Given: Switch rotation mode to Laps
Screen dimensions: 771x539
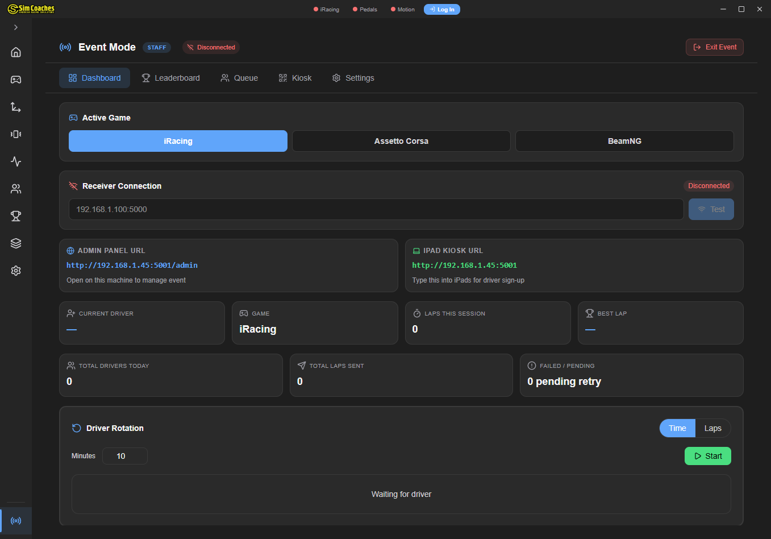Looking at the screenshot, I should click(x=713, y=428).
